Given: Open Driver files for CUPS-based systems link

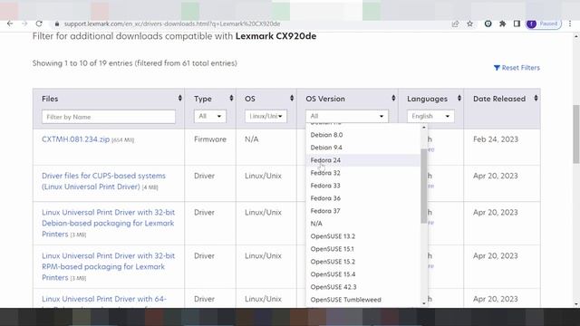Looking at the screenshot, I should [x=103, y=181].
